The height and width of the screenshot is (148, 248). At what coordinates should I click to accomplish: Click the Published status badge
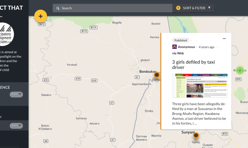click(181, 41)
